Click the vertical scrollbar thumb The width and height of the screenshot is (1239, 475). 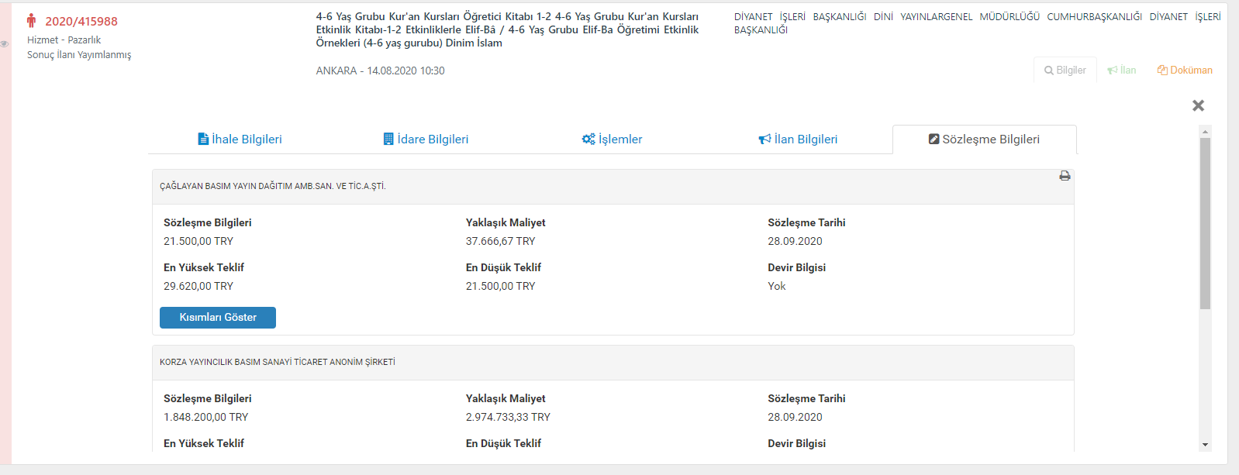(x=1205, y=225)
